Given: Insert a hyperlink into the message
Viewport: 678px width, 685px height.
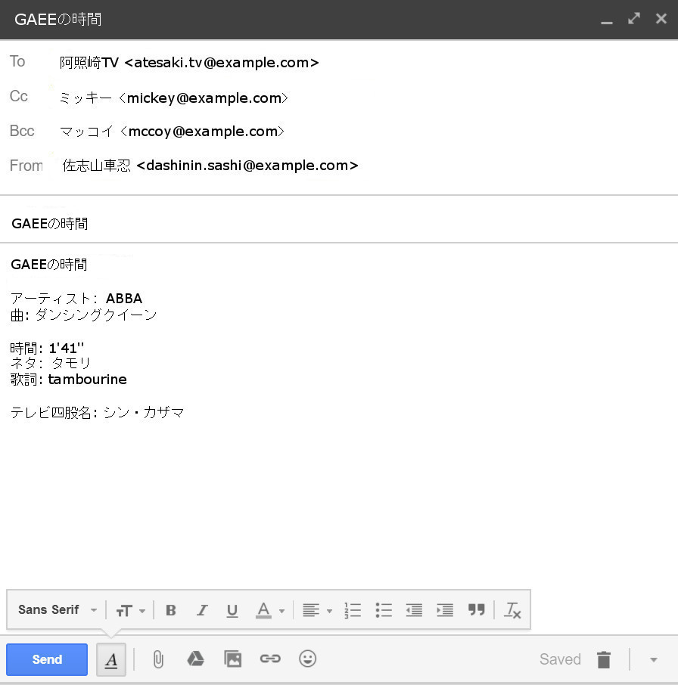Looking at the screenshot, I should (270, 659).
